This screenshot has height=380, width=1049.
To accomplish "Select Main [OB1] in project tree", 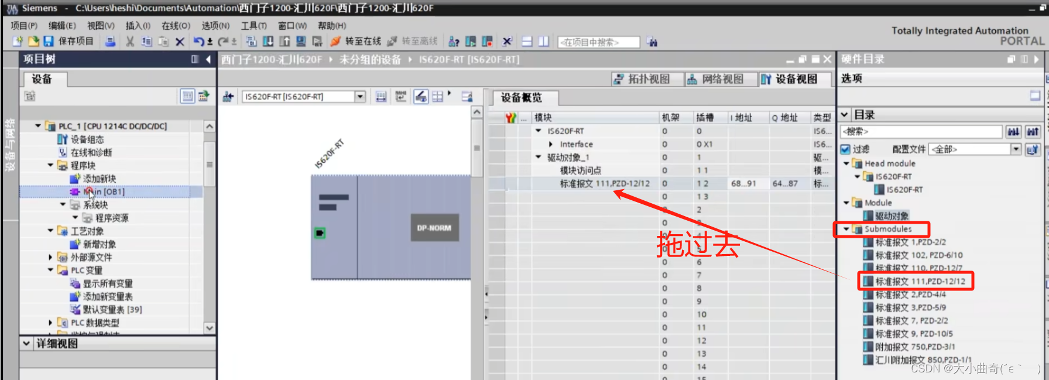I will pyautogui.click(x=104, y=191).
